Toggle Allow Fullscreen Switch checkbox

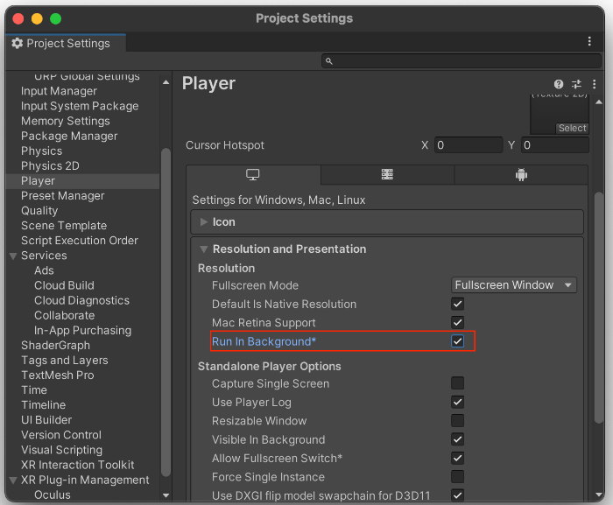pos(457,458)
